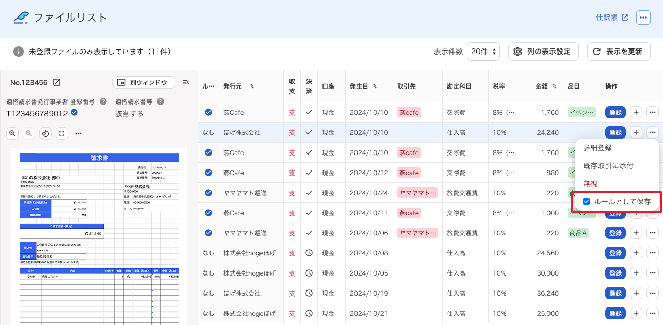Click 登録 for the 25,000 row
The width and height of the screenshot is (663, 325).
click(616, 313)
